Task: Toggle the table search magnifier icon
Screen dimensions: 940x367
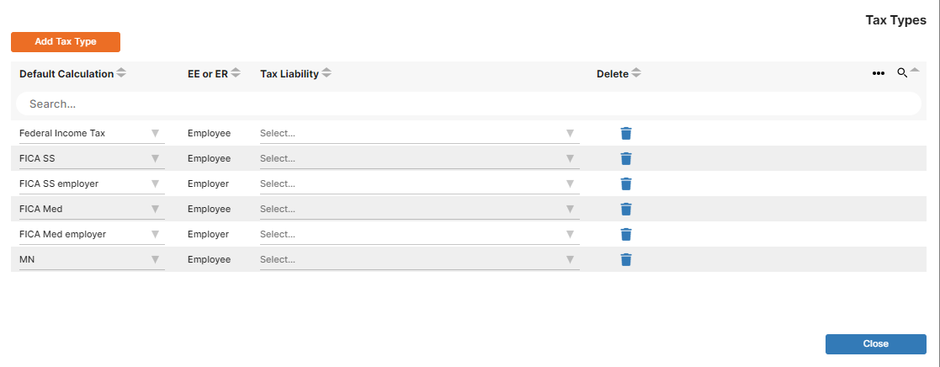Action: point(901,73)
